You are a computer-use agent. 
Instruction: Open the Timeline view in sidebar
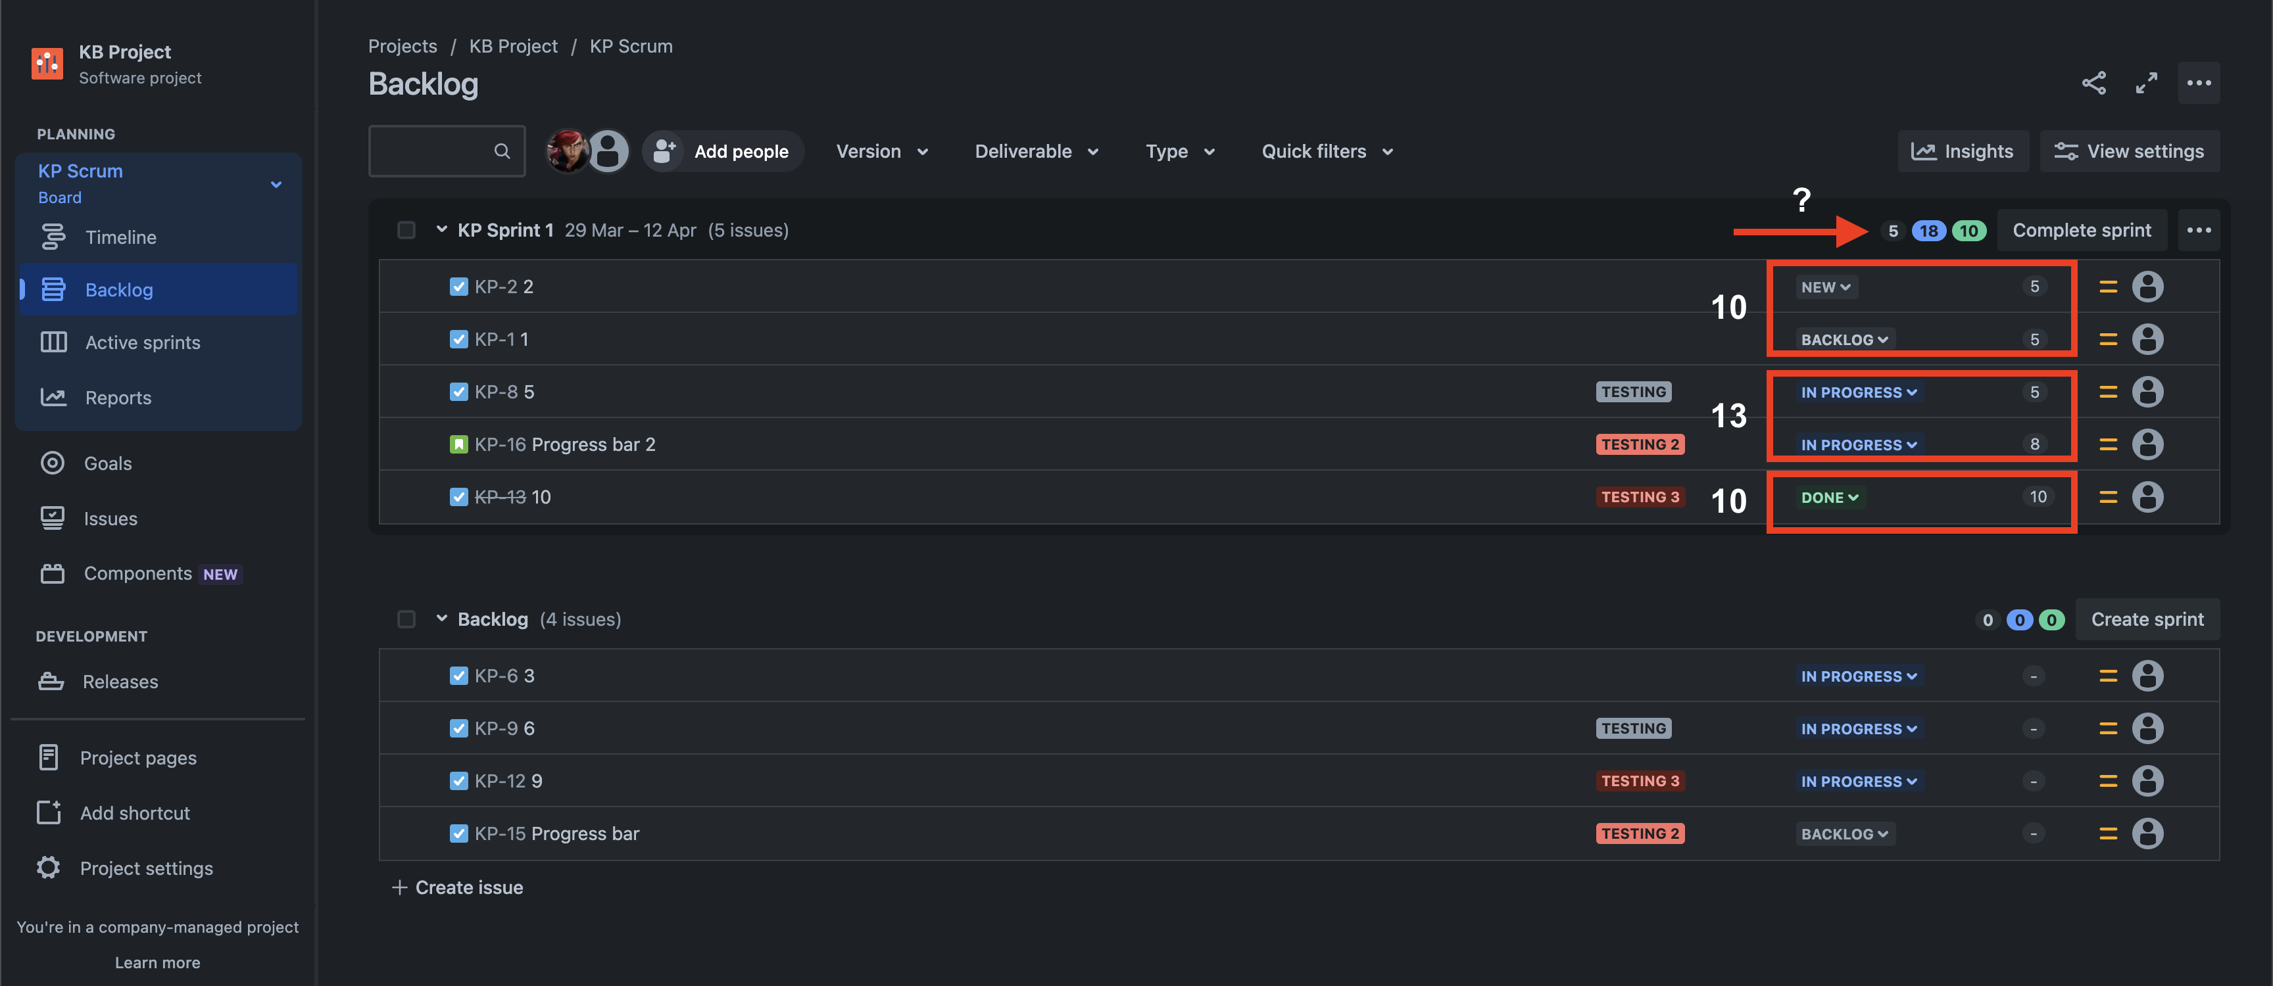120,237
